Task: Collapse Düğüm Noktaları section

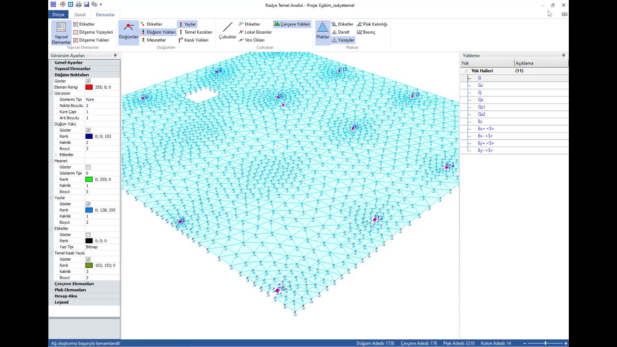Action: (x=52, y=75)
